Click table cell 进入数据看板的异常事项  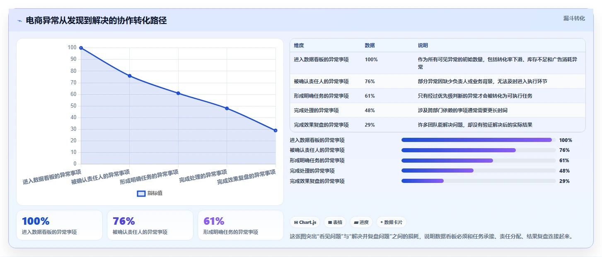(321, 60)
